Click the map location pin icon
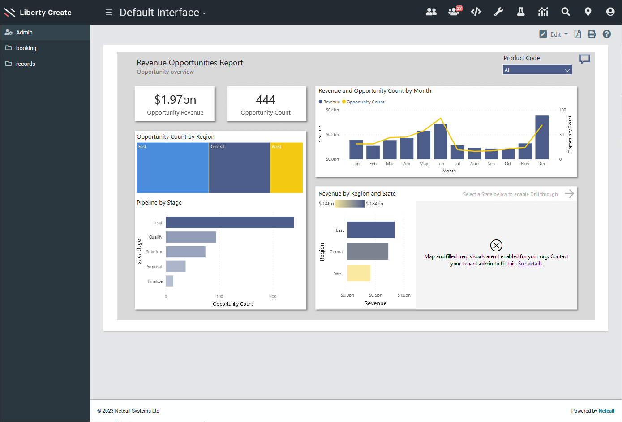 click(588, 12)
